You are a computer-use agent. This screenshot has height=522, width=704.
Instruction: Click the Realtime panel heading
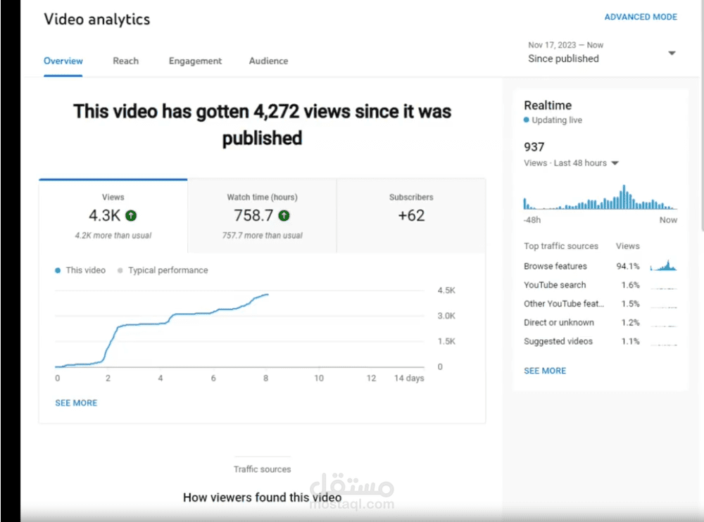548,106
